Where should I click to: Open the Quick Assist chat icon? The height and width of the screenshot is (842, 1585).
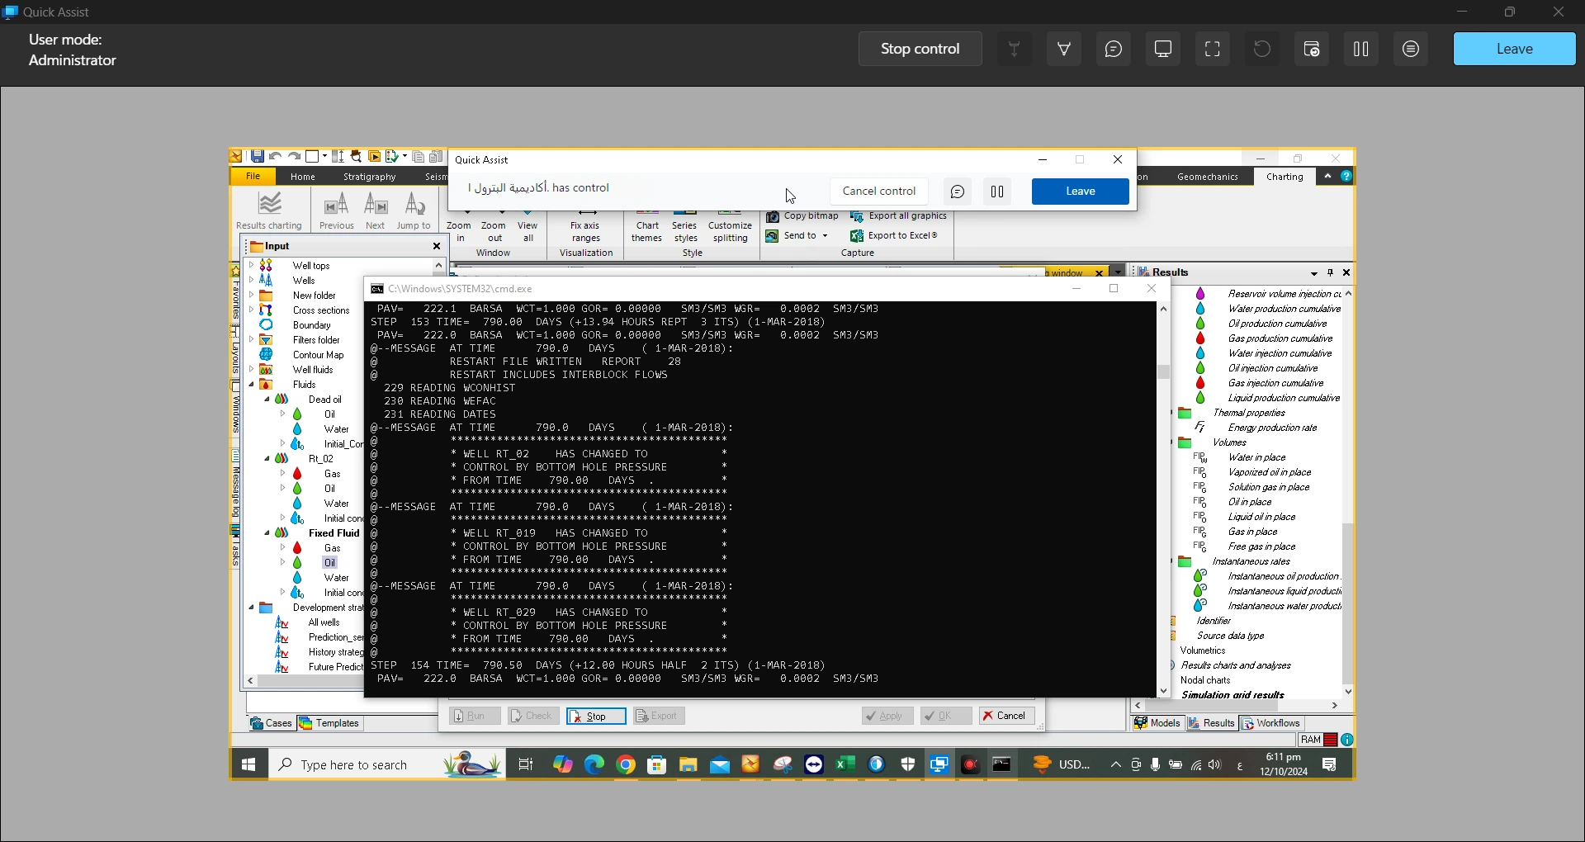pyautogui.click(x=1114, y=50)
